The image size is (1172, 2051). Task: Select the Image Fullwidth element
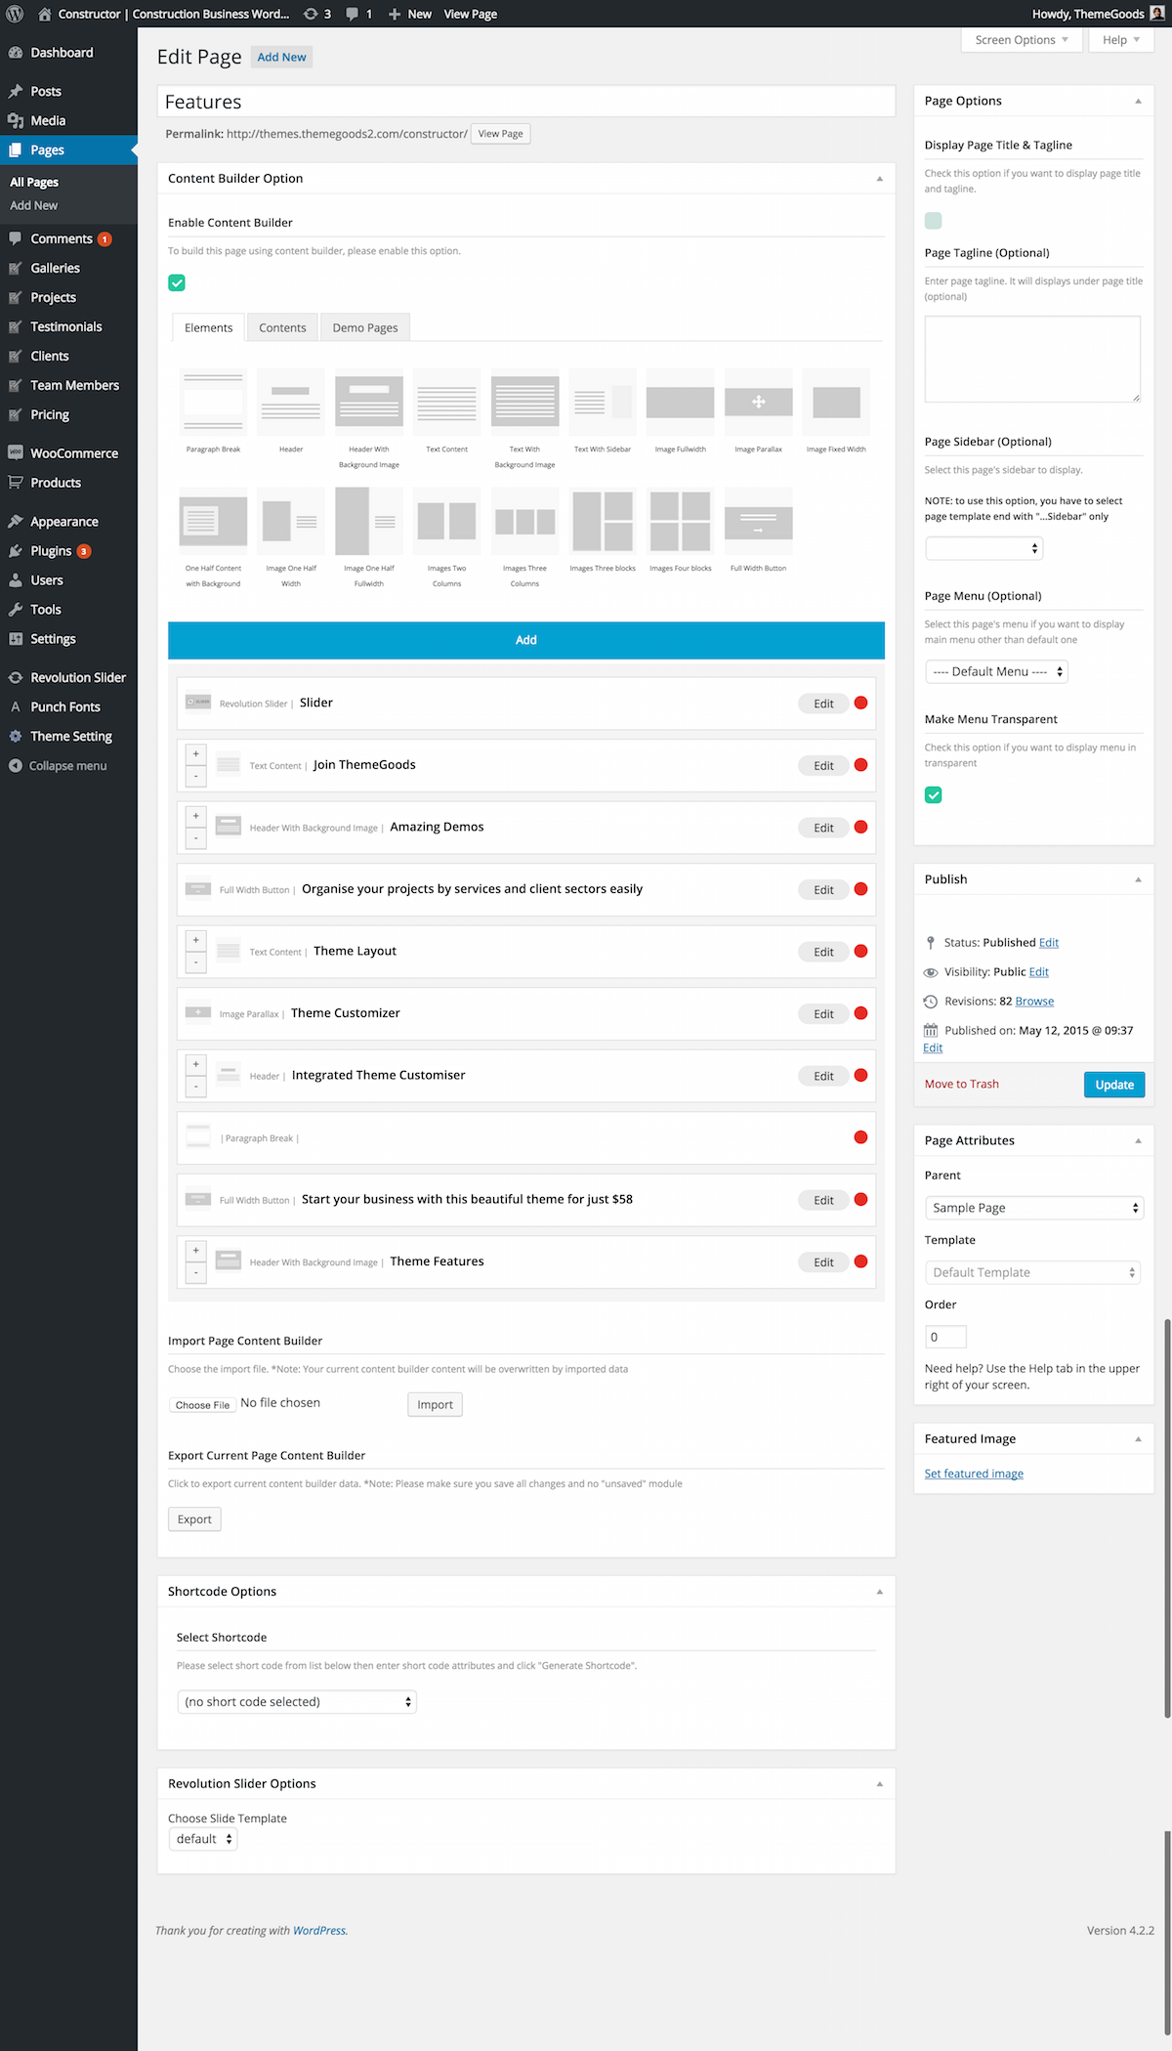(x=681, y=402)
